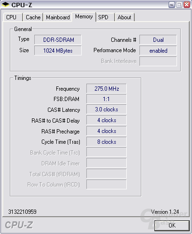Click the empty DRAM Idle Timer field

pos(107,163)
